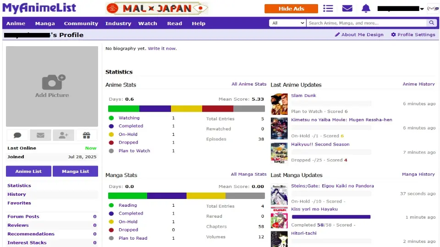Click the profile envelope message icon
The width and height of the screenshot is (440, 247).
point(40,135)
